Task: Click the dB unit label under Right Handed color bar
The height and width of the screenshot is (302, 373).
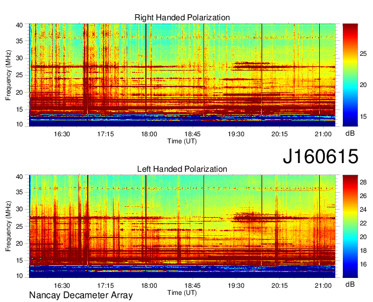Action: (350, 133)
